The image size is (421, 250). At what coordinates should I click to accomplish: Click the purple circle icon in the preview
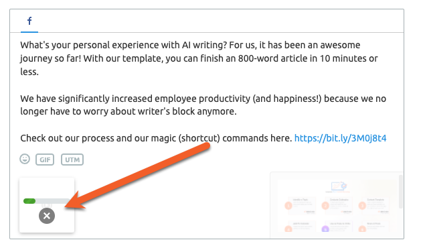(x=325, y=229)
